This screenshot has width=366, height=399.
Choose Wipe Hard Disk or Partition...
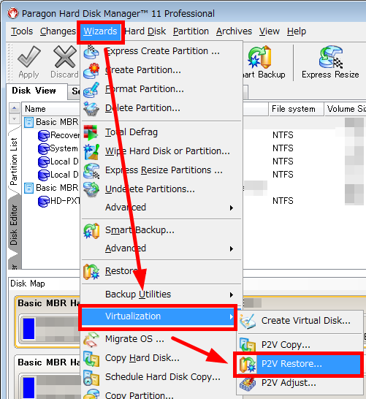coord(161,151)
